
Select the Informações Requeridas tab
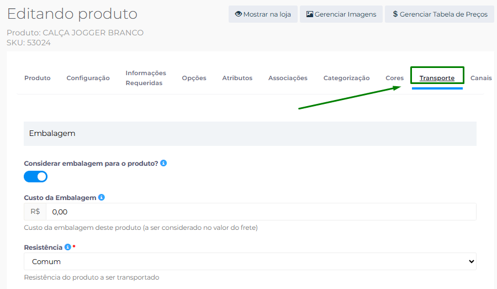(146, 78)
